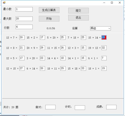Open the 运算 operation dropdown
125x116 pixels.
pos(100,28)
